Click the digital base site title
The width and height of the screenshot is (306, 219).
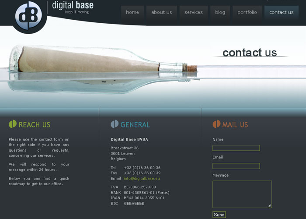pyautogui.click(x=73, y=5)
